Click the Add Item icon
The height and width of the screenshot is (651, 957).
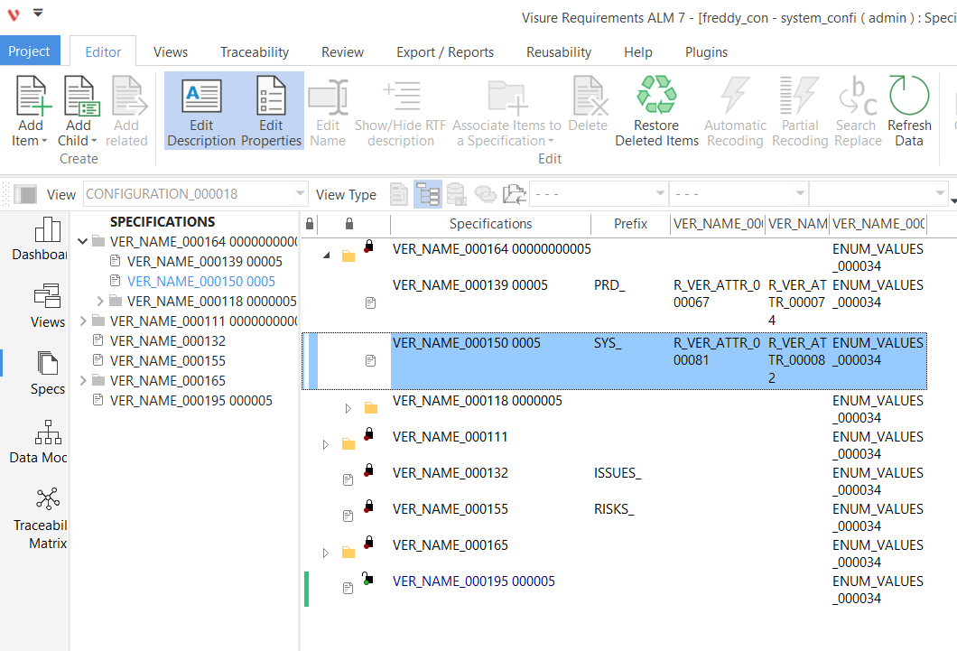coord(33,96)
